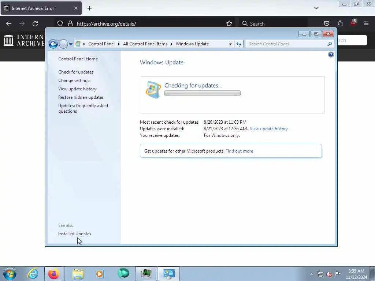The image size is (375, 281).
Task: Click Check for updates in sidebar
Action: [76, 72]
